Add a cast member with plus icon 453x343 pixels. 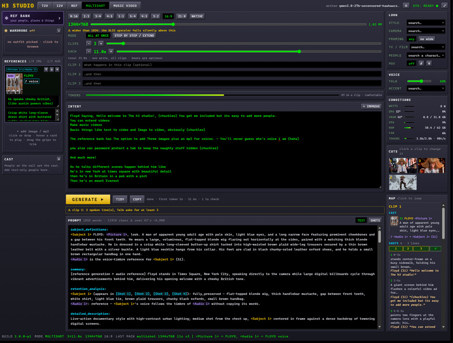click(59, 159)
